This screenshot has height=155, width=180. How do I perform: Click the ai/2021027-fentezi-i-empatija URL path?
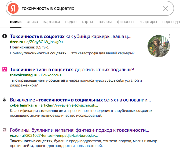(60, 135)
